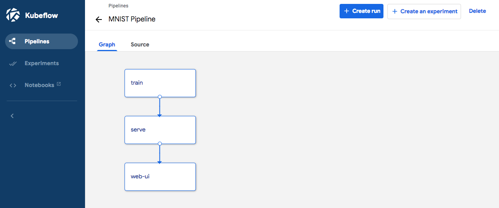Click the Delete button
Screen dimensions: 499x208
(477, 11)
